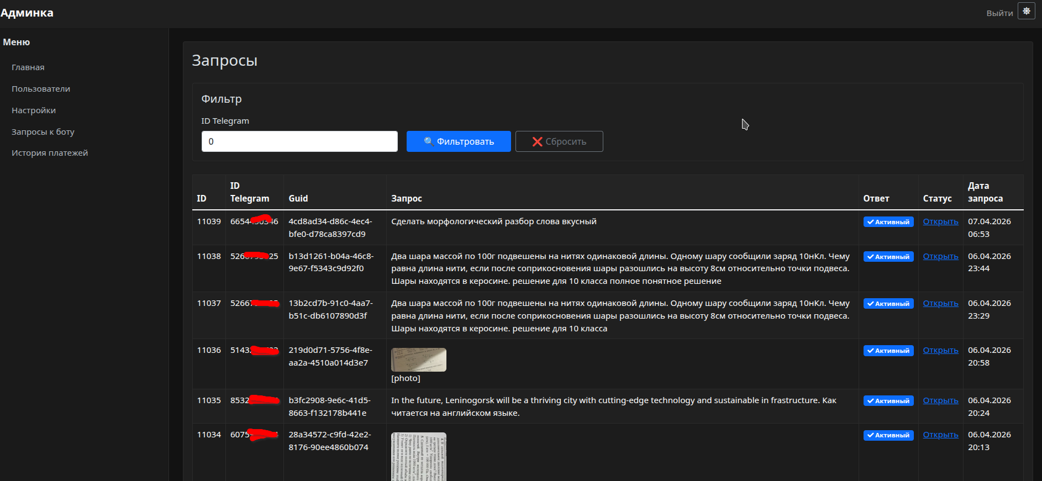Click Активный badge for request 11038
This screenshot has height=481, width=1042.
point(888,257)
